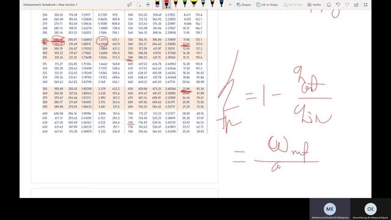Open the Shapes tool

tap(244, 4)
